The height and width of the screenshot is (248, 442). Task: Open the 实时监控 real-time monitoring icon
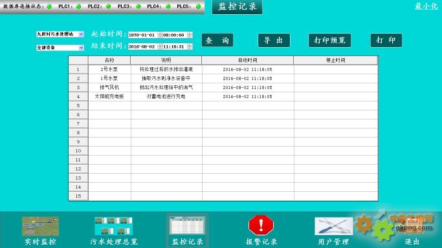40,226
